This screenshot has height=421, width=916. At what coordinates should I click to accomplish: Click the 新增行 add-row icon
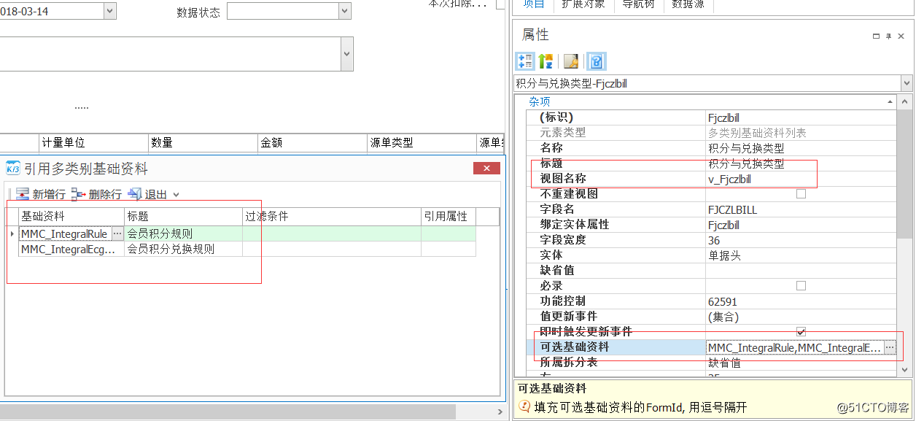pos(23,194)
